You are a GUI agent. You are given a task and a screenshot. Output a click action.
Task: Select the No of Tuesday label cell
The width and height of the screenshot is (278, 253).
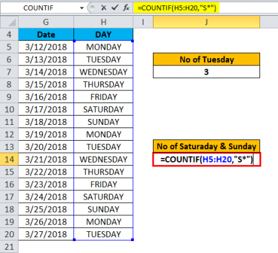click(x=207, y=59)
